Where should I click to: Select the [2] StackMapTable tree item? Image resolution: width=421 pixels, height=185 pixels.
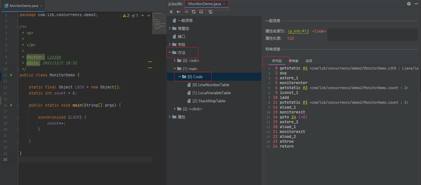click(x=209, y=101)
